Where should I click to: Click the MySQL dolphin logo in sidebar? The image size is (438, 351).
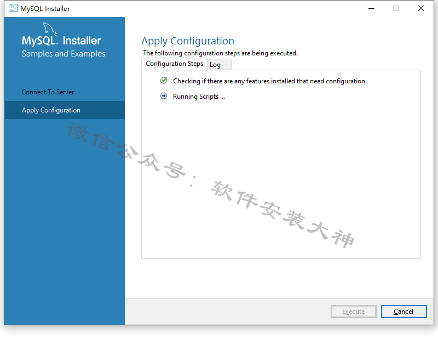[x=50, y=29]
